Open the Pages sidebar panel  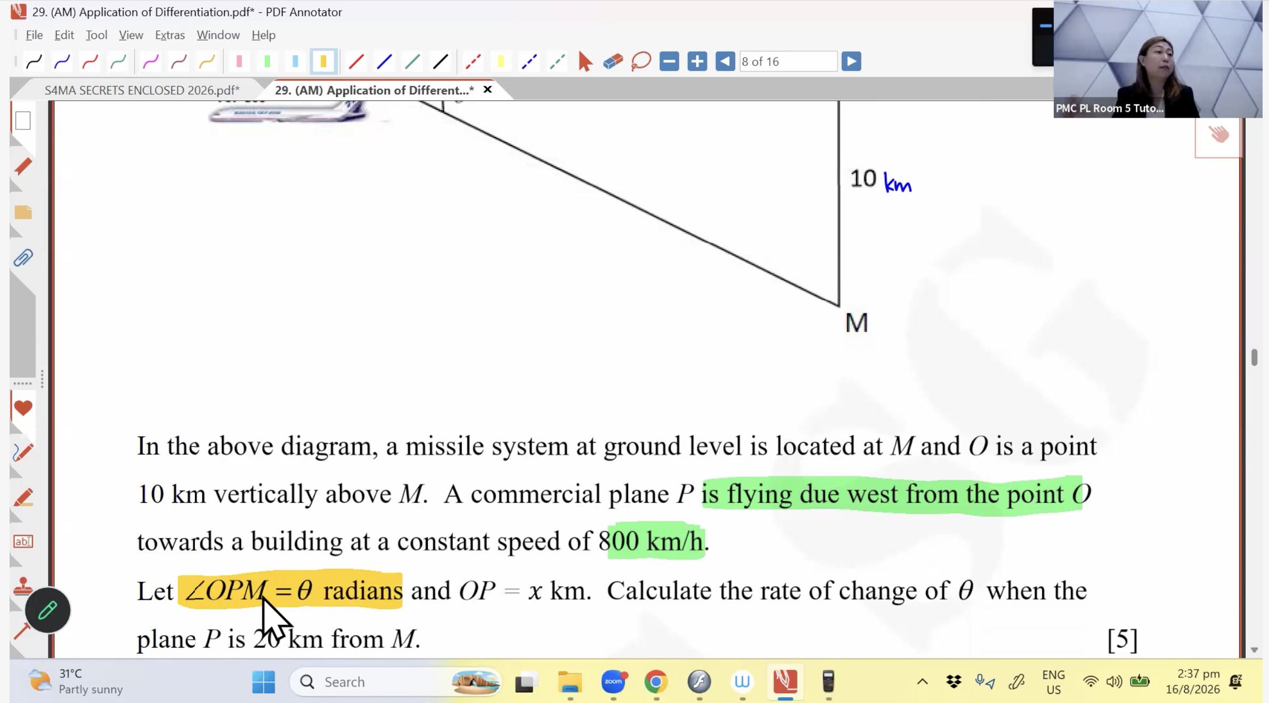(23, 121)
